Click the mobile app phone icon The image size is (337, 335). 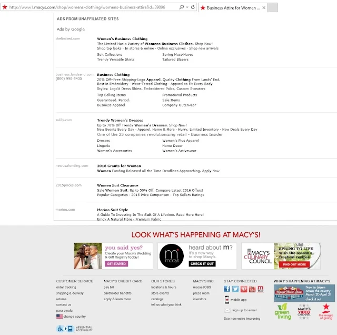tap(227, 300)
